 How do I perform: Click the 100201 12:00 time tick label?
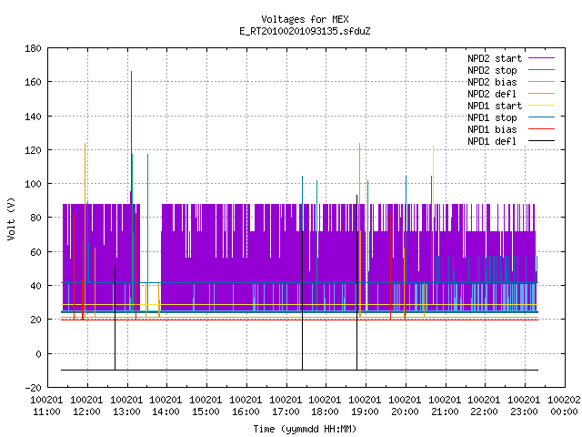pyautogui.click(x=86, y=406)
